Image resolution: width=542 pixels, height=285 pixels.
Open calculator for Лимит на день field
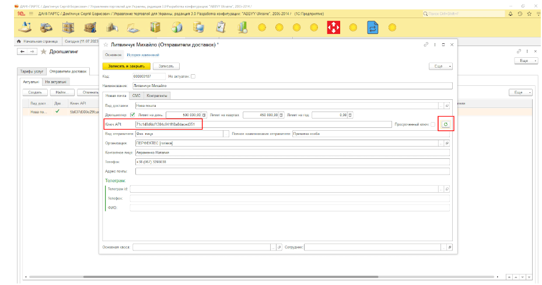coord(204,115)
